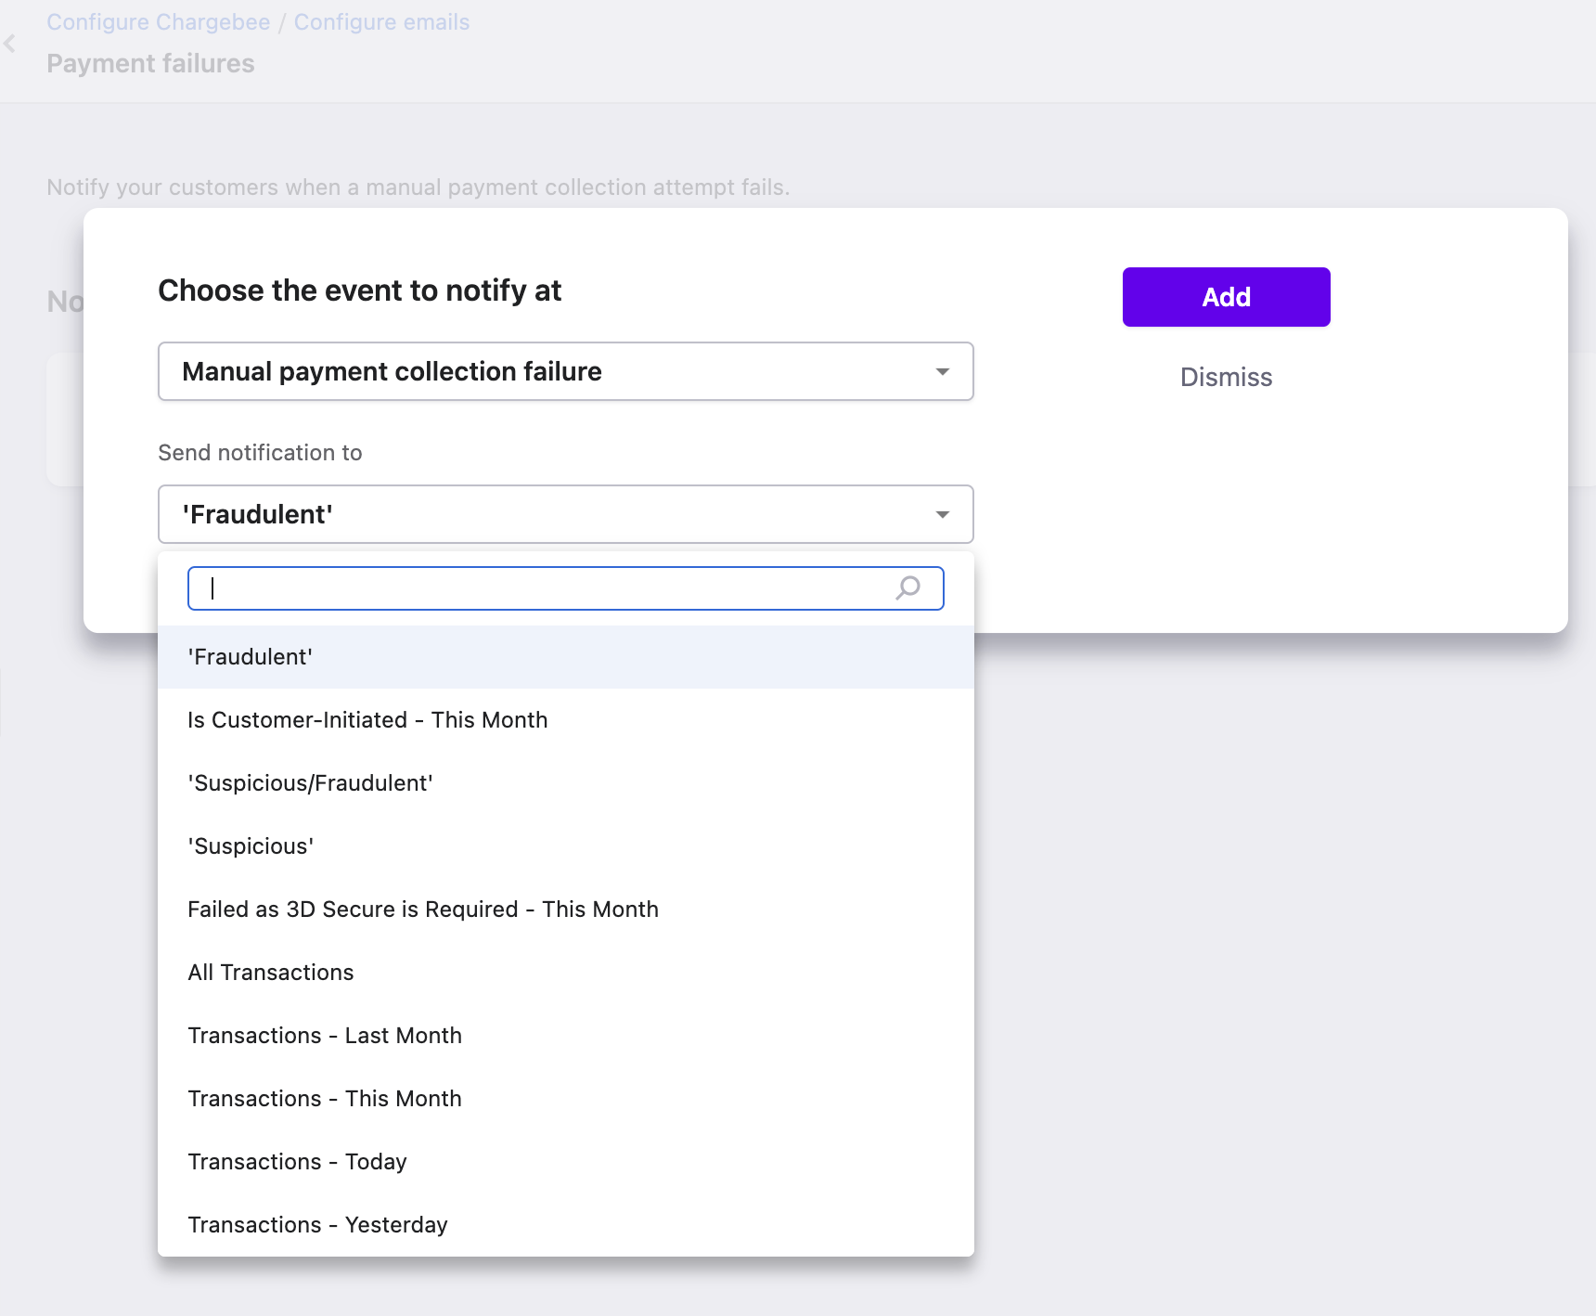Select the 'Fraudulent' option in list
The height and width of the screenshot is (1316, 1596).
pos(251,657)
